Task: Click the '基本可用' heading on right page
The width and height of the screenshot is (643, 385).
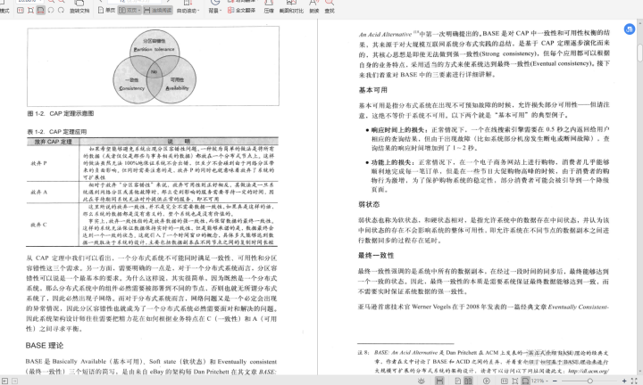Action: [372, 90]
